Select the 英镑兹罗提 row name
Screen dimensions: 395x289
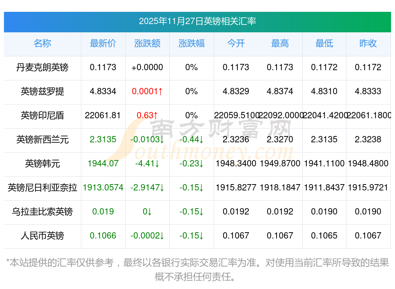pos(42,91)
